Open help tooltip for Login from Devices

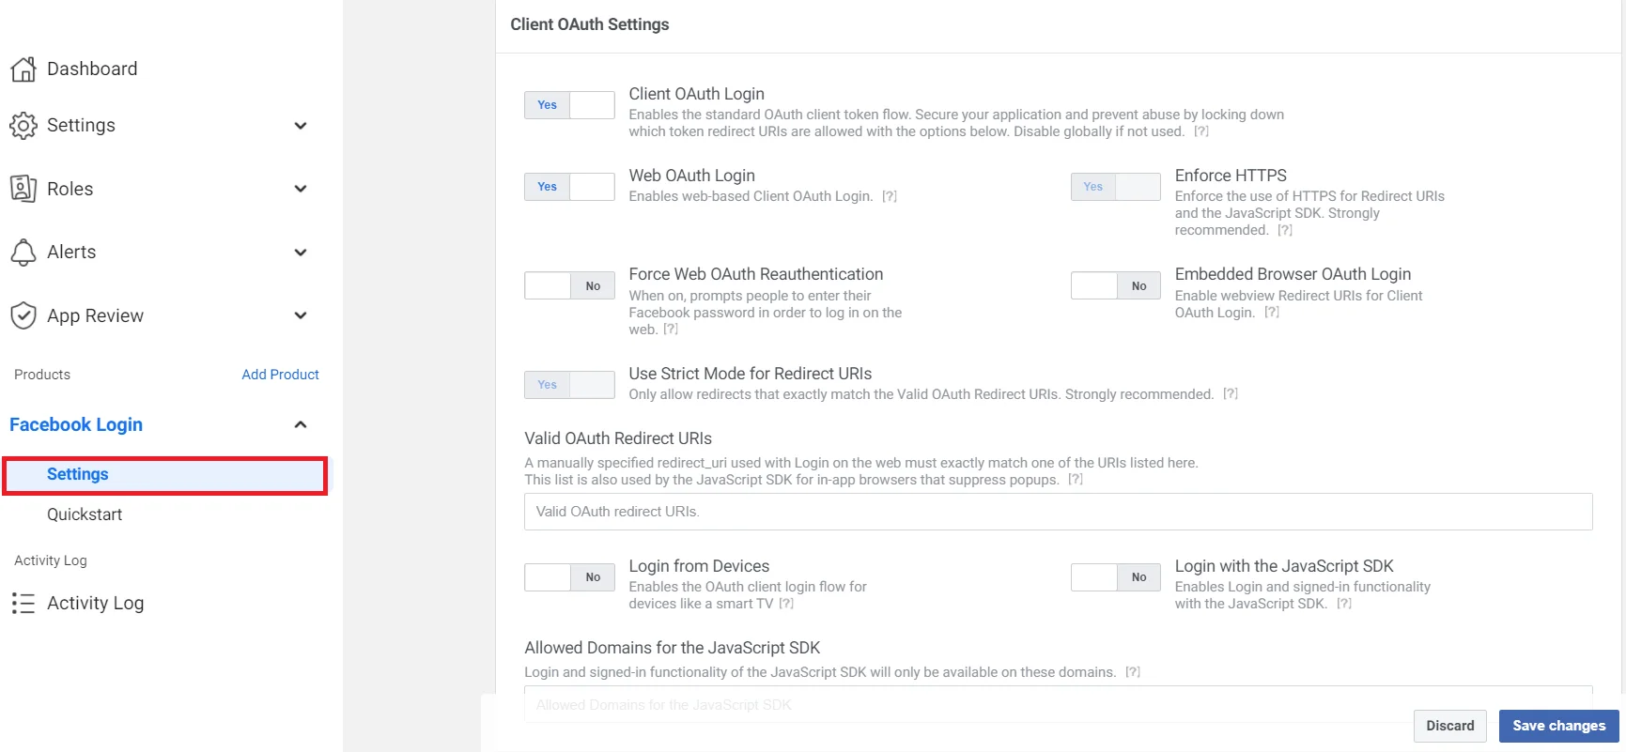(x=786, y=604)
